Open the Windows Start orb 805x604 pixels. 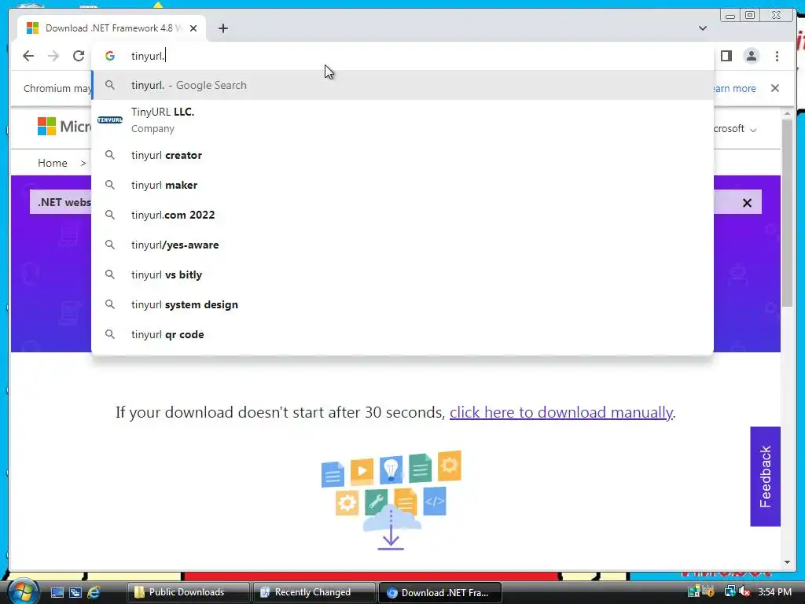click(x=23, y=592)
